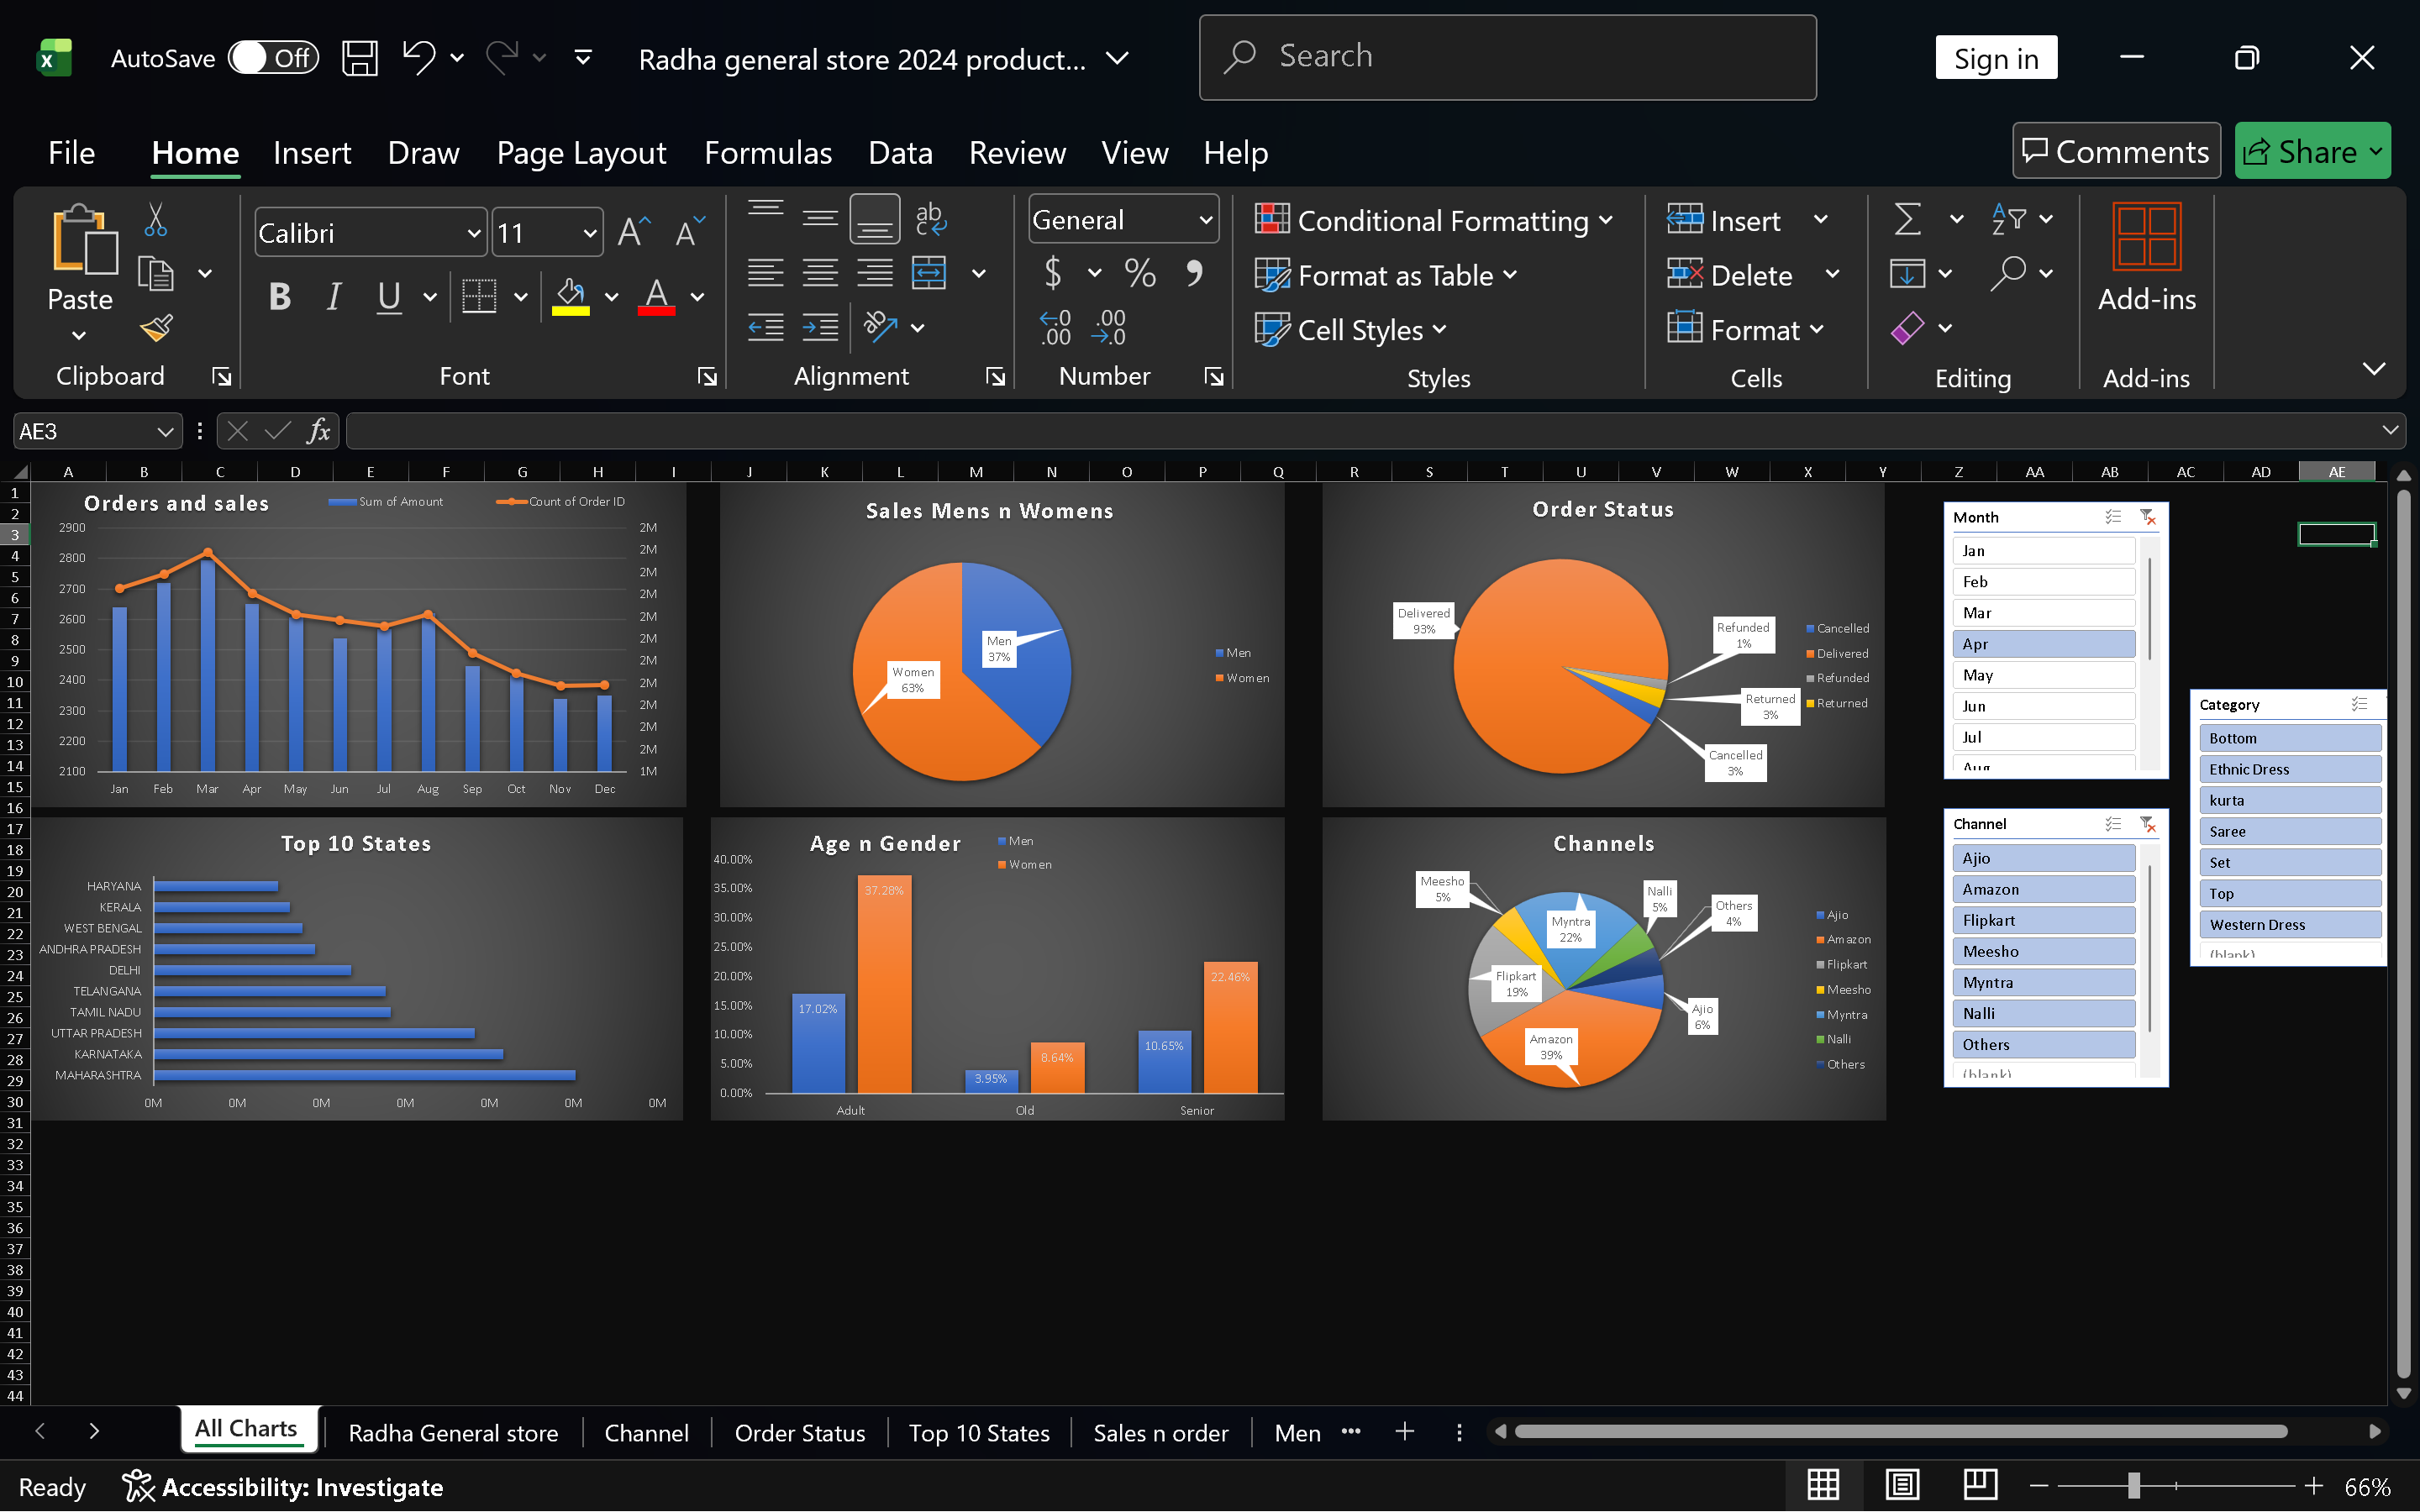Screen dimensions: 2420x1512
Task: Switch to Page Break Preview view
Action: [x=1980, y=1486]
